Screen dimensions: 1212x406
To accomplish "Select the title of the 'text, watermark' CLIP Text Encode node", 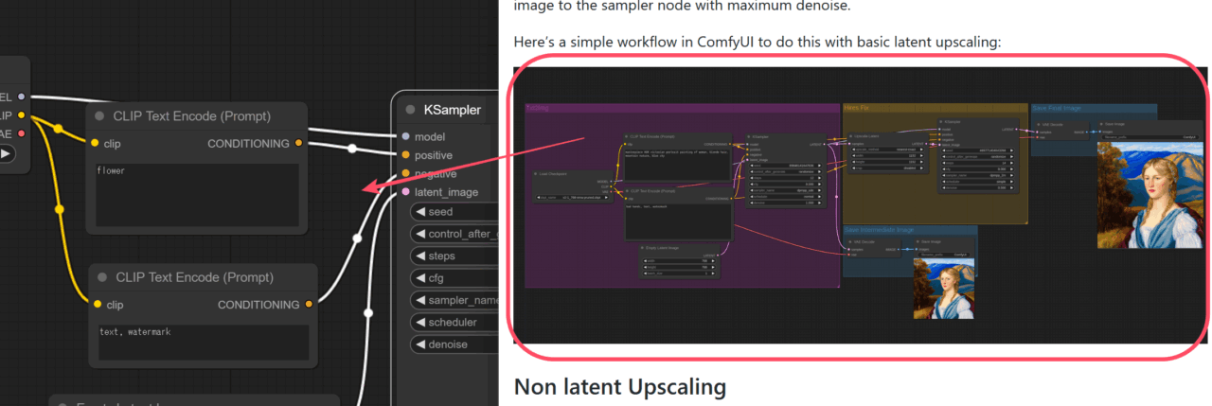I will 194,277.
